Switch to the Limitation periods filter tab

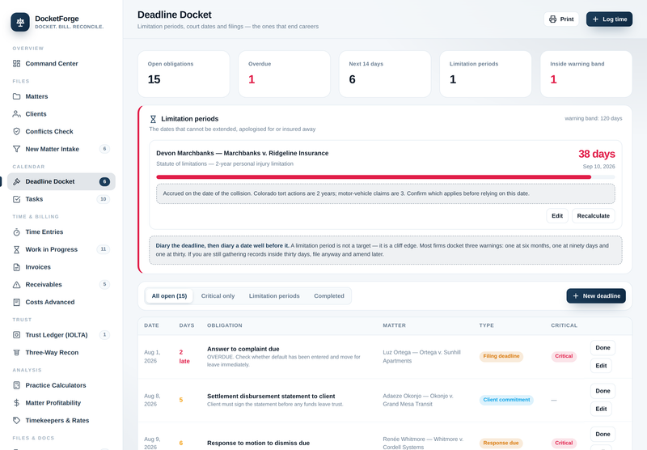[x=274, y=296]
